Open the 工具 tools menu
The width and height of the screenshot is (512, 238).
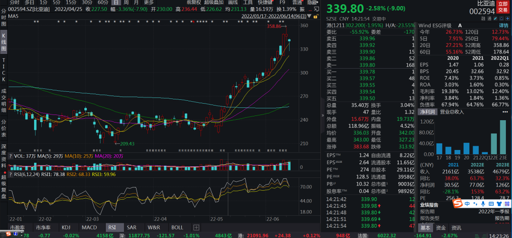pos(248,2)
